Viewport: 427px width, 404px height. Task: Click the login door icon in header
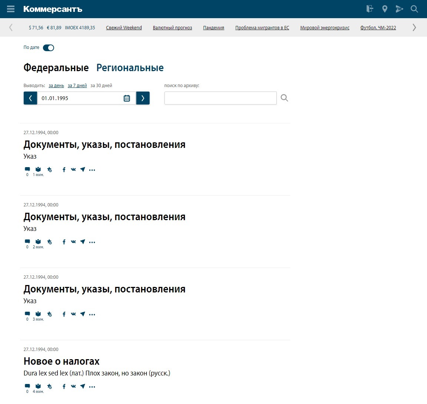pos(370,9)
